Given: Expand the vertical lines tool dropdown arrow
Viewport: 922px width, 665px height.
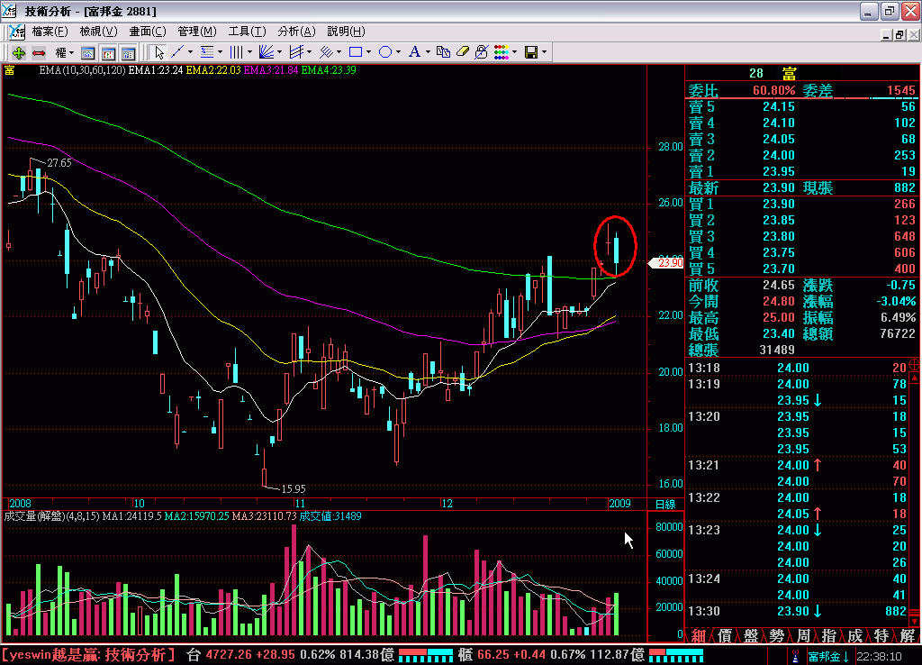Looking at the screenshot, I should (250, 52).
